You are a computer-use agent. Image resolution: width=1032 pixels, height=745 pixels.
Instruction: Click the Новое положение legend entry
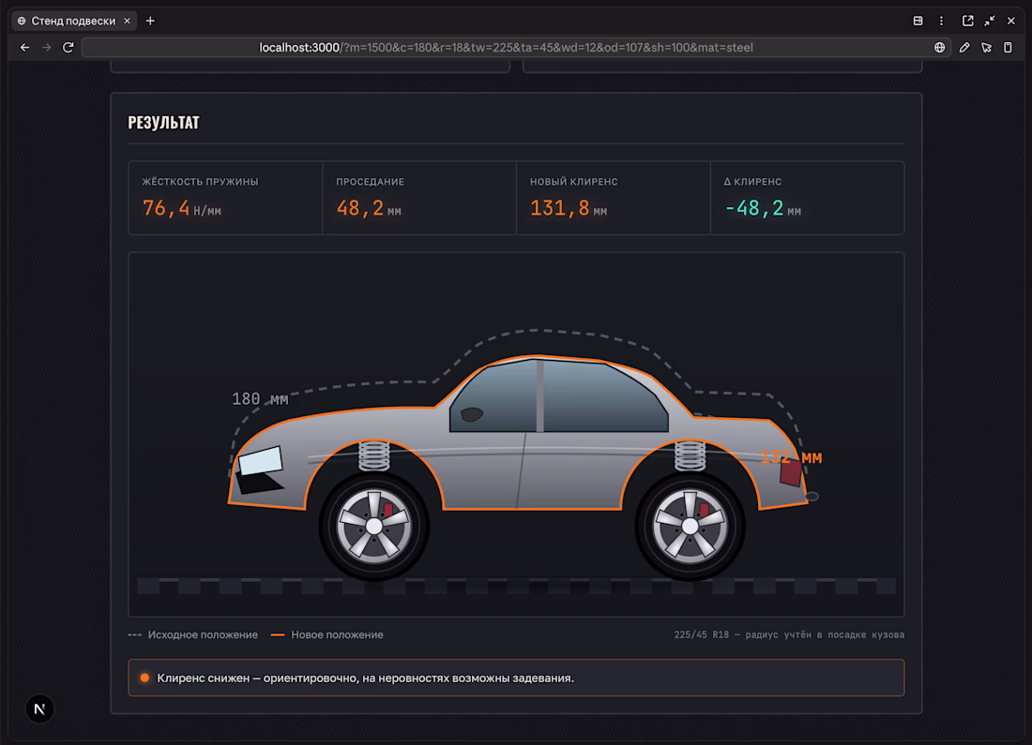coord(327,634)
